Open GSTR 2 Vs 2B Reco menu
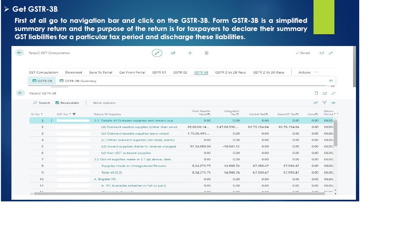This screenshot has width=418, height=235. (x=231, y=72)
